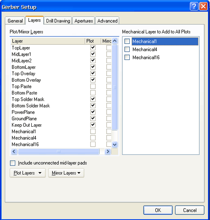Click the horizontal scroll left arrow
Image resolution: width=210 pixels, height=220 pixels.
click(x=14, y=151)
